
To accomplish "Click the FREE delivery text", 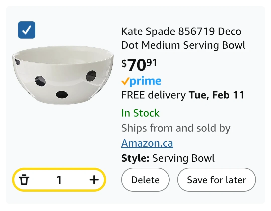I will [x=153, y=95].
